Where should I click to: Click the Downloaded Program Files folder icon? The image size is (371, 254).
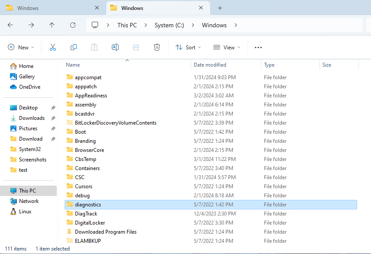click(x=69, y=231)
